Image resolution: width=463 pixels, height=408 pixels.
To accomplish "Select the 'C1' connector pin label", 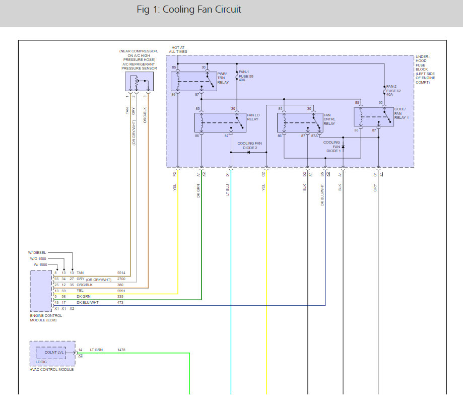I will pyautogui.click(x=375, y=174).
